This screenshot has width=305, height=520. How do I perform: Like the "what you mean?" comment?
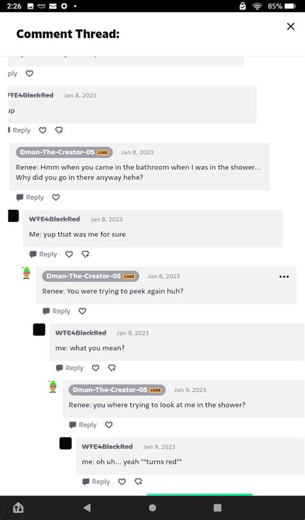click(x=95, y=368)
